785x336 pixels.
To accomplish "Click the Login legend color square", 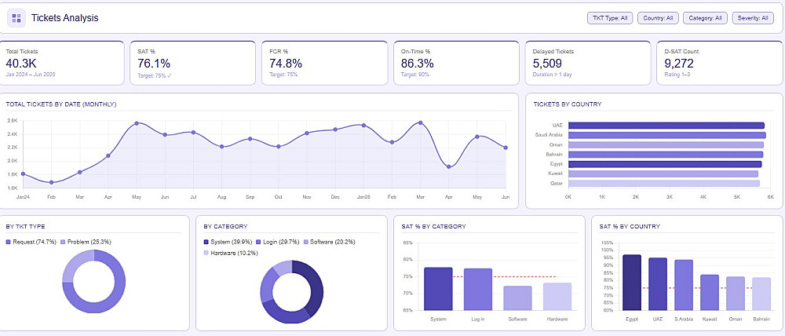I will pyautogui.click(x=258, y=242).
